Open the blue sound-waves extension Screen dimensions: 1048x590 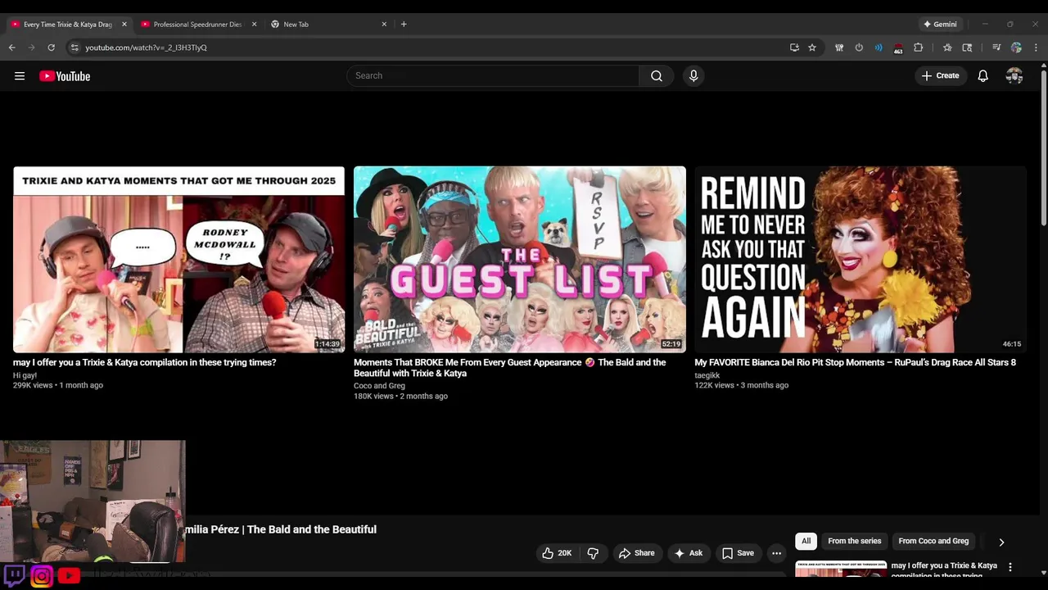[879, 48]
